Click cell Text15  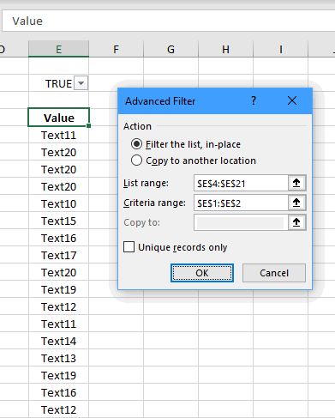(59, 221)
